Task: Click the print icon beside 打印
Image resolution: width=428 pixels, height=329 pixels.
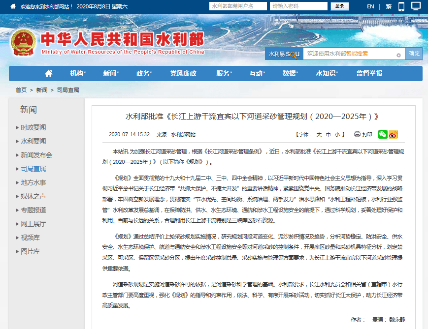Action: click(x=357, y=134)
